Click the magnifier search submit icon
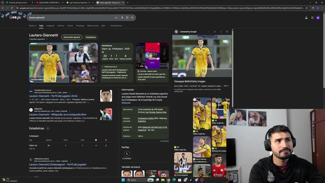 tap(132, 18)
